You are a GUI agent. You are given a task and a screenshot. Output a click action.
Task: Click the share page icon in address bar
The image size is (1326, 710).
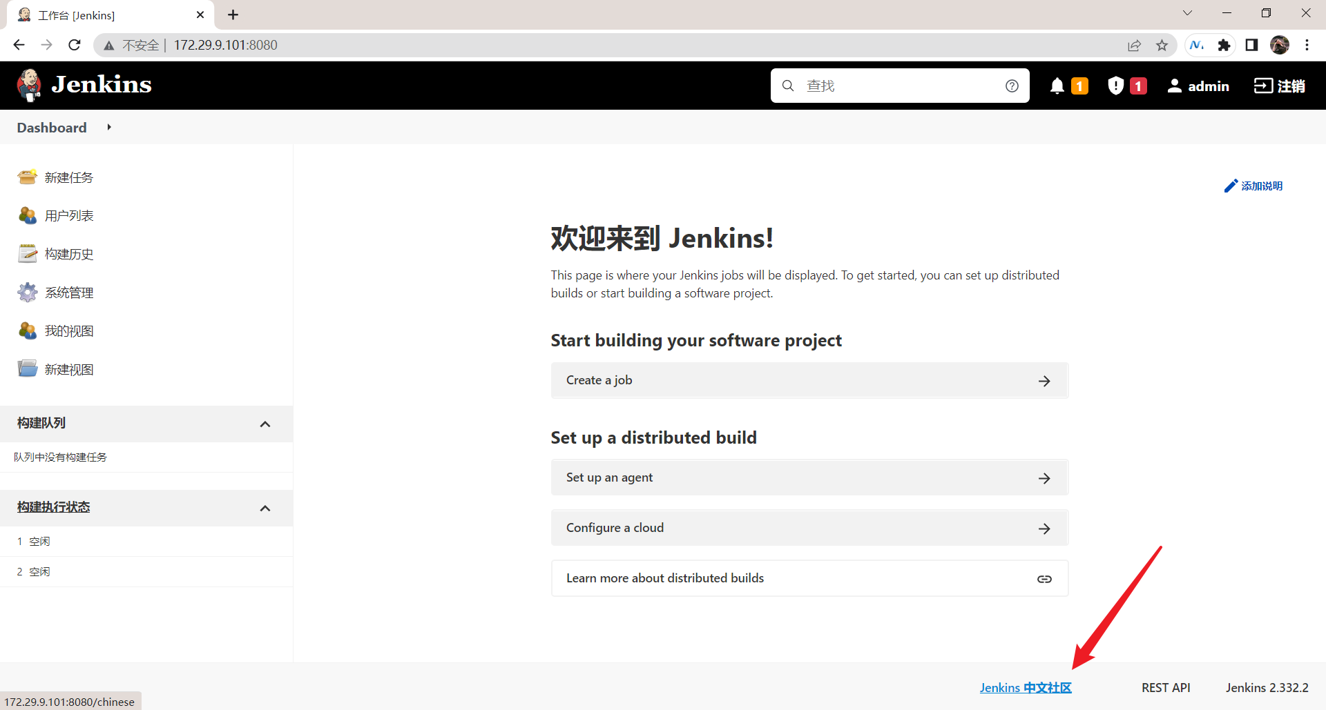(x=1134, y=45)
